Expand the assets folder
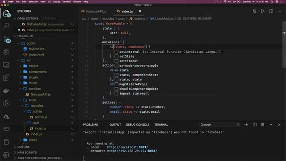286x161 pixels. click(34, 66)
